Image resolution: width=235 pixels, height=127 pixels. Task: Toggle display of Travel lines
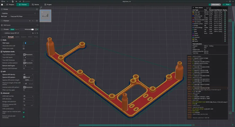pos(225,33)
